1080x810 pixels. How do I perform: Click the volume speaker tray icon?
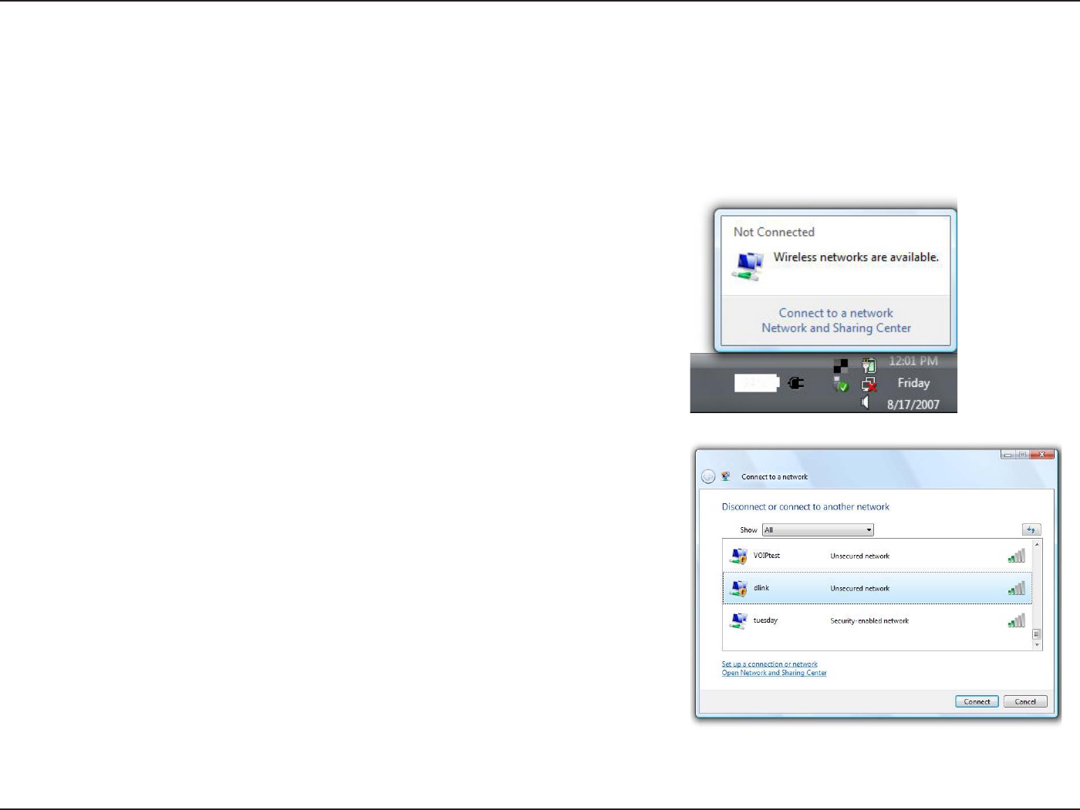point(866,403)
